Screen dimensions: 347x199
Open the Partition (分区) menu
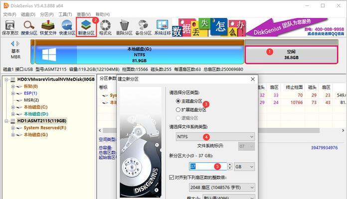[47, 14]
